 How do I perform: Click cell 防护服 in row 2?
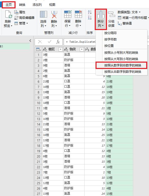coord(74,60)
